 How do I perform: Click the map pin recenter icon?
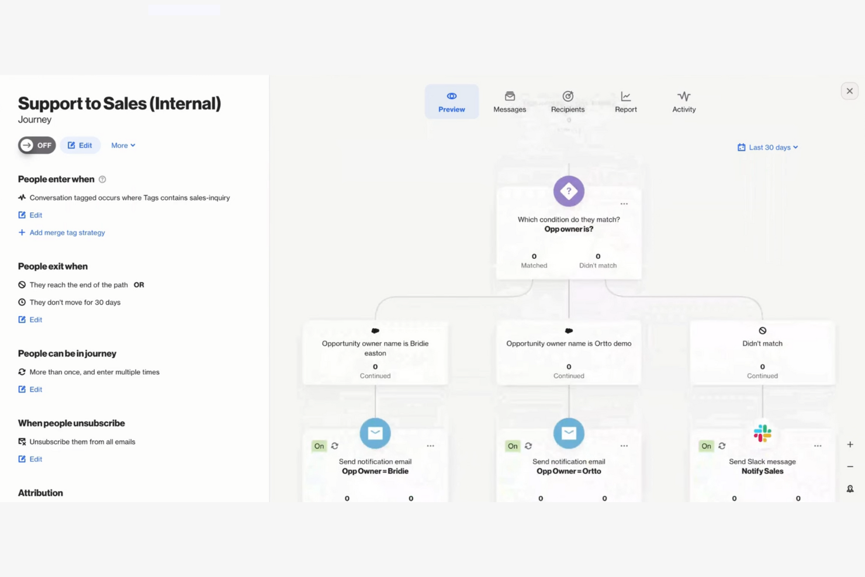[850, 489]
